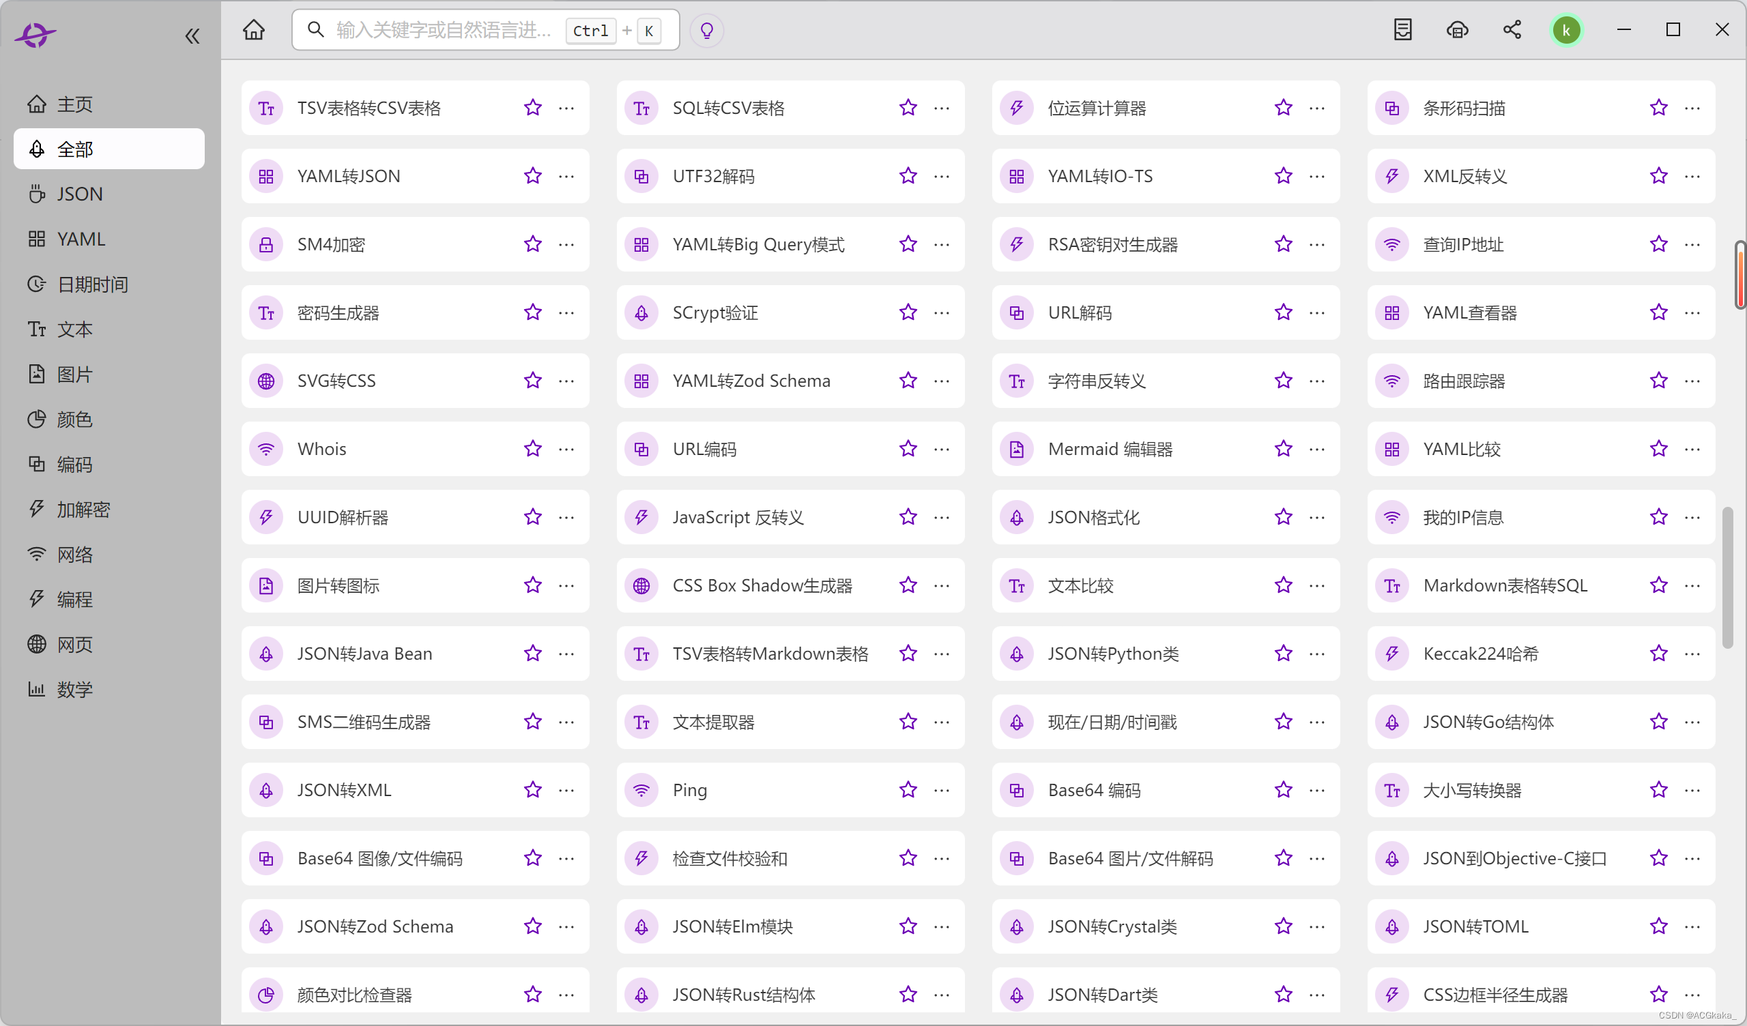Screen dimensions: 1747x1026
Task: Click the share icon in header
Action: [1512, 30]
